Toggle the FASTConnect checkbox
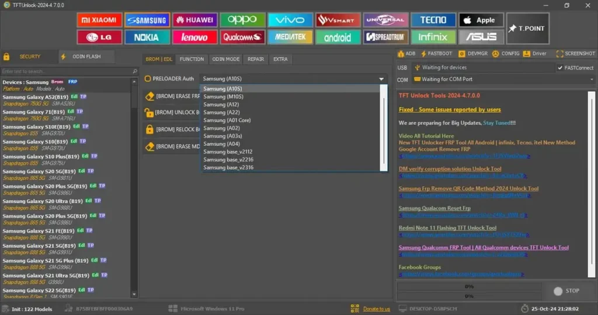The width and height of the screenshot is (598, 315). 560,68
